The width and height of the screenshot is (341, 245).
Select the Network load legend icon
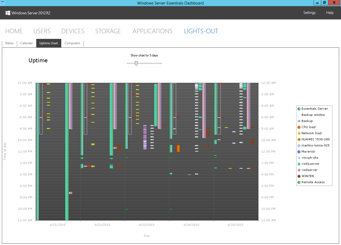click(x=299, y=133)
